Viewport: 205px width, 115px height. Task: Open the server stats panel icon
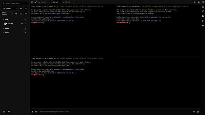pyautogui.click(x=203, y=7)
